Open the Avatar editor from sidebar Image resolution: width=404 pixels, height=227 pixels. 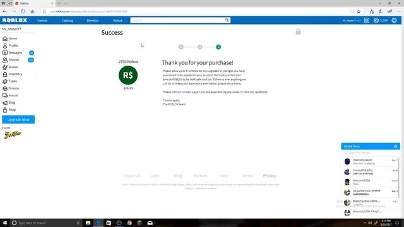tap(10, 67)
